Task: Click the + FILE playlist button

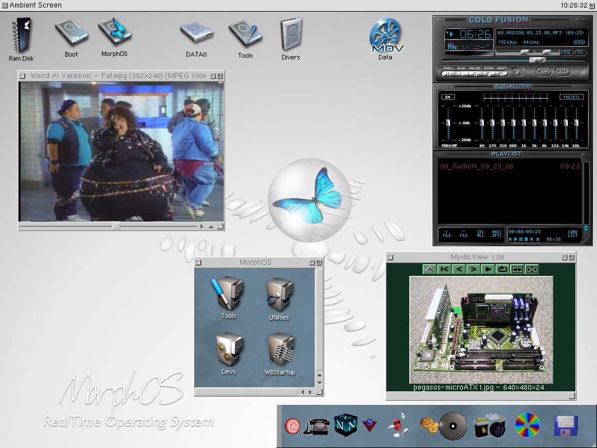Action: pos(447,233)
